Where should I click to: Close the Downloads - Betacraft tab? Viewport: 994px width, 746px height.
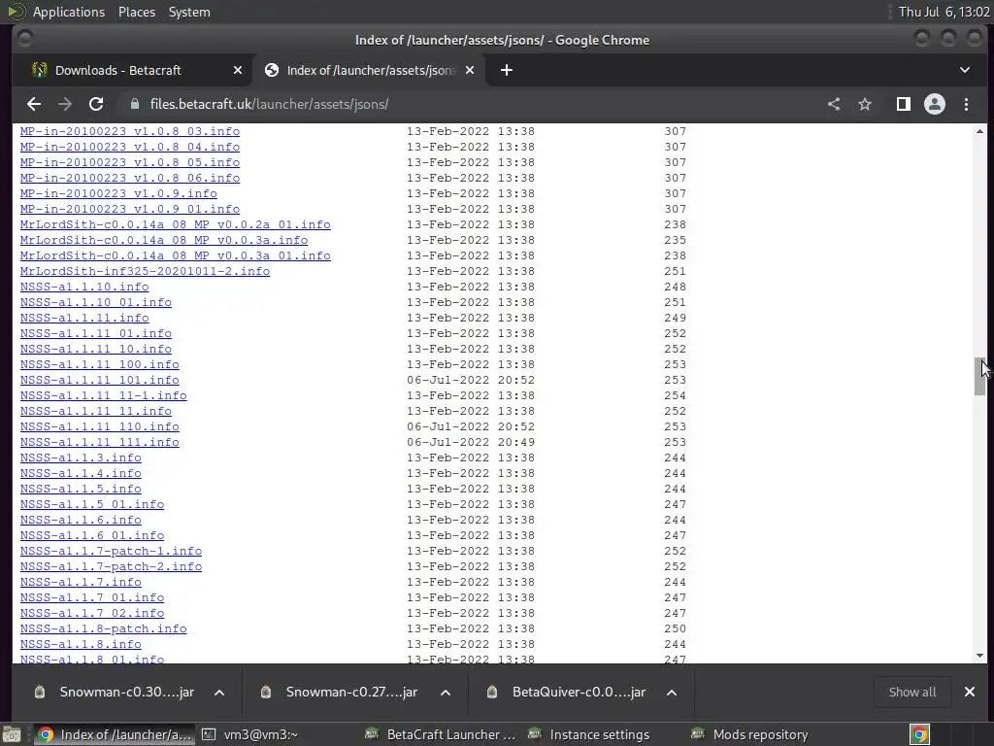[x=238, y=70]
